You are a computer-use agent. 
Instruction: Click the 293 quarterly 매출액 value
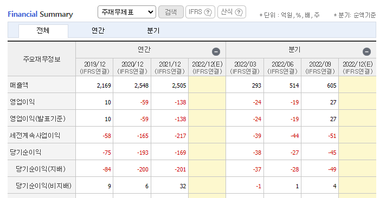click(256, 85)
